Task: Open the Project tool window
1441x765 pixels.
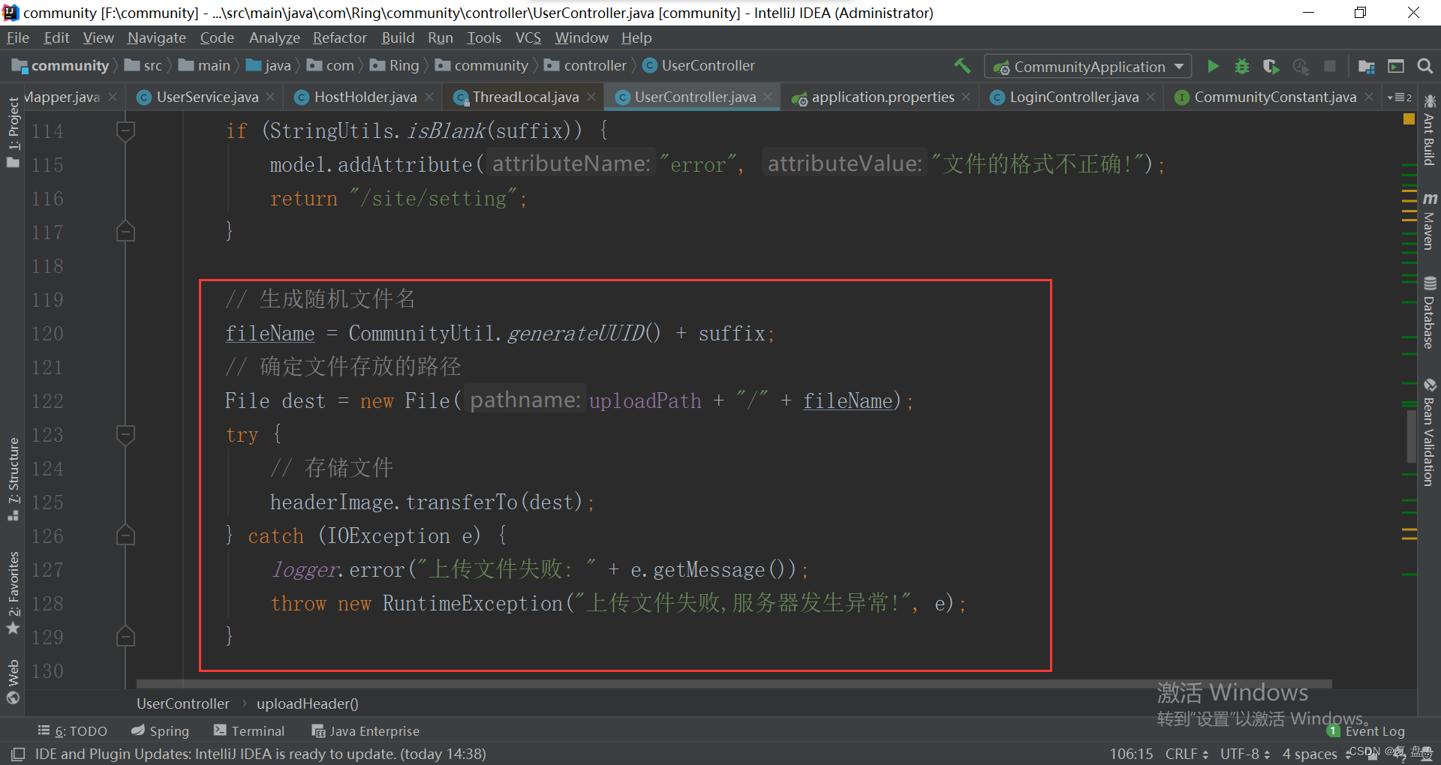Action: (13, 133)
